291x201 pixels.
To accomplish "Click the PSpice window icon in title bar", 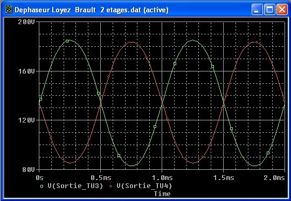I will coord(9,10).
